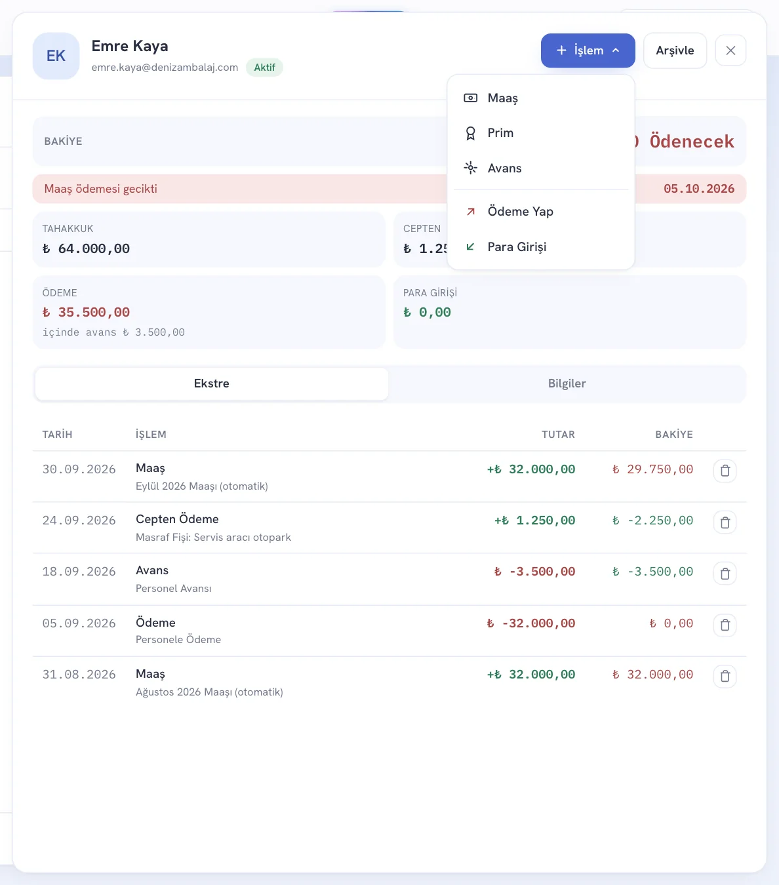Select Para Girişi menu option
Viewport: 779px width, 885px height.
[541, 246]
